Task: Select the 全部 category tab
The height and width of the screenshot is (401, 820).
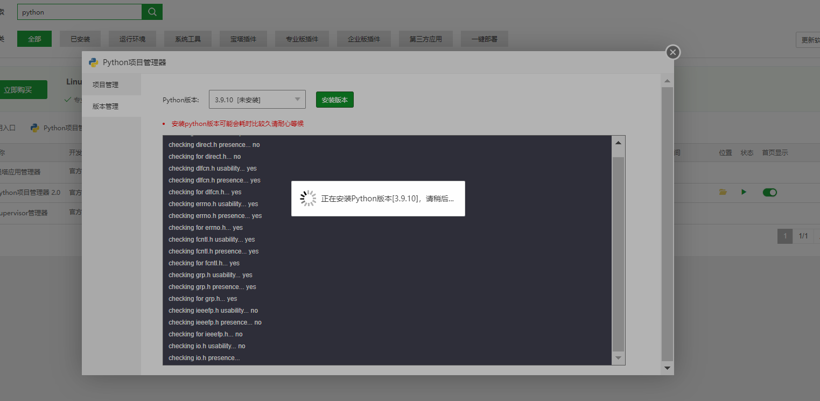Action: pos(34,39)
